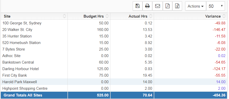229x99 pixels.
Task: Export report to PDF icon
Action: pyautogui.click(x=168, y=6)
